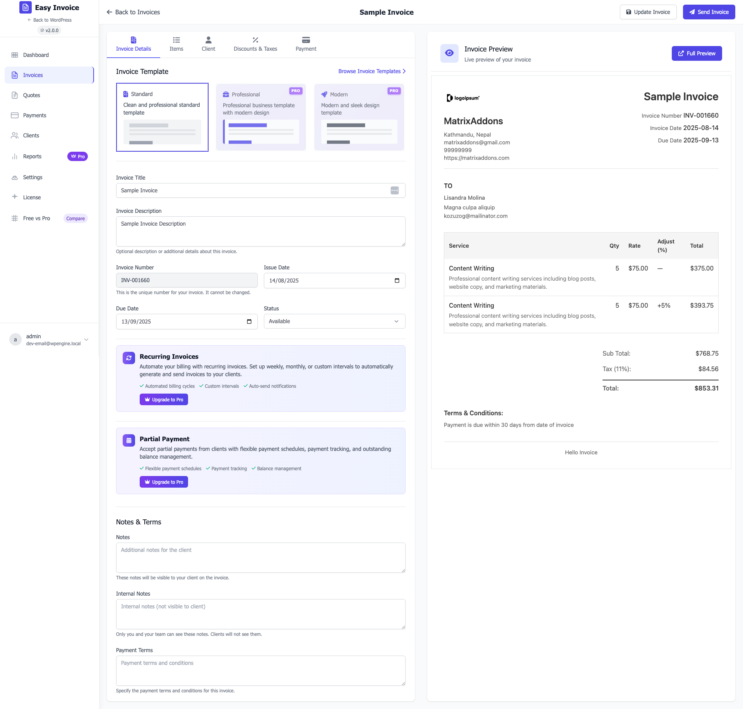Image resolution: width=743 pixels, height=709 pixels.
Task: Go to Quotes in the sidebar
Action: tap(49, 95)
